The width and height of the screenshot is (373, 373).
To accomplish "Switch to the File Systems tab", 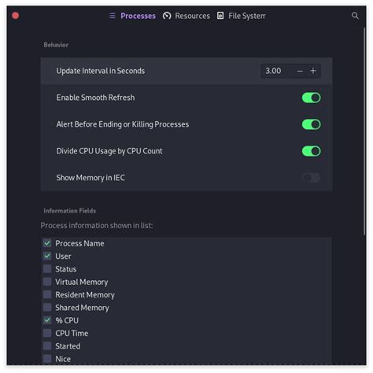I will [242, 16].
